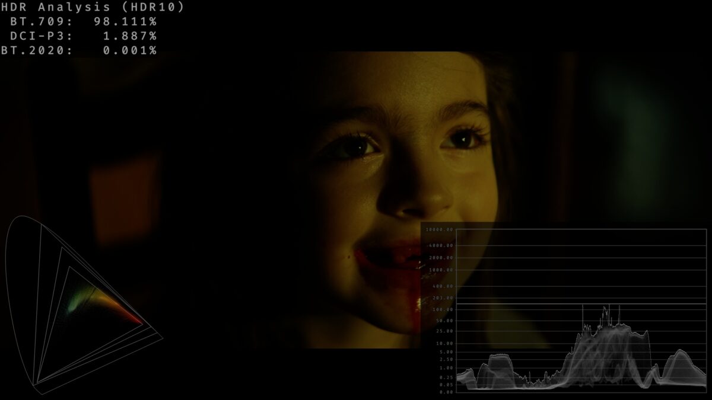The height and width of the screenshot is (400, 712).
Task: Click the CIE chromaticity gamut diagram
Action: pos(83,305)
